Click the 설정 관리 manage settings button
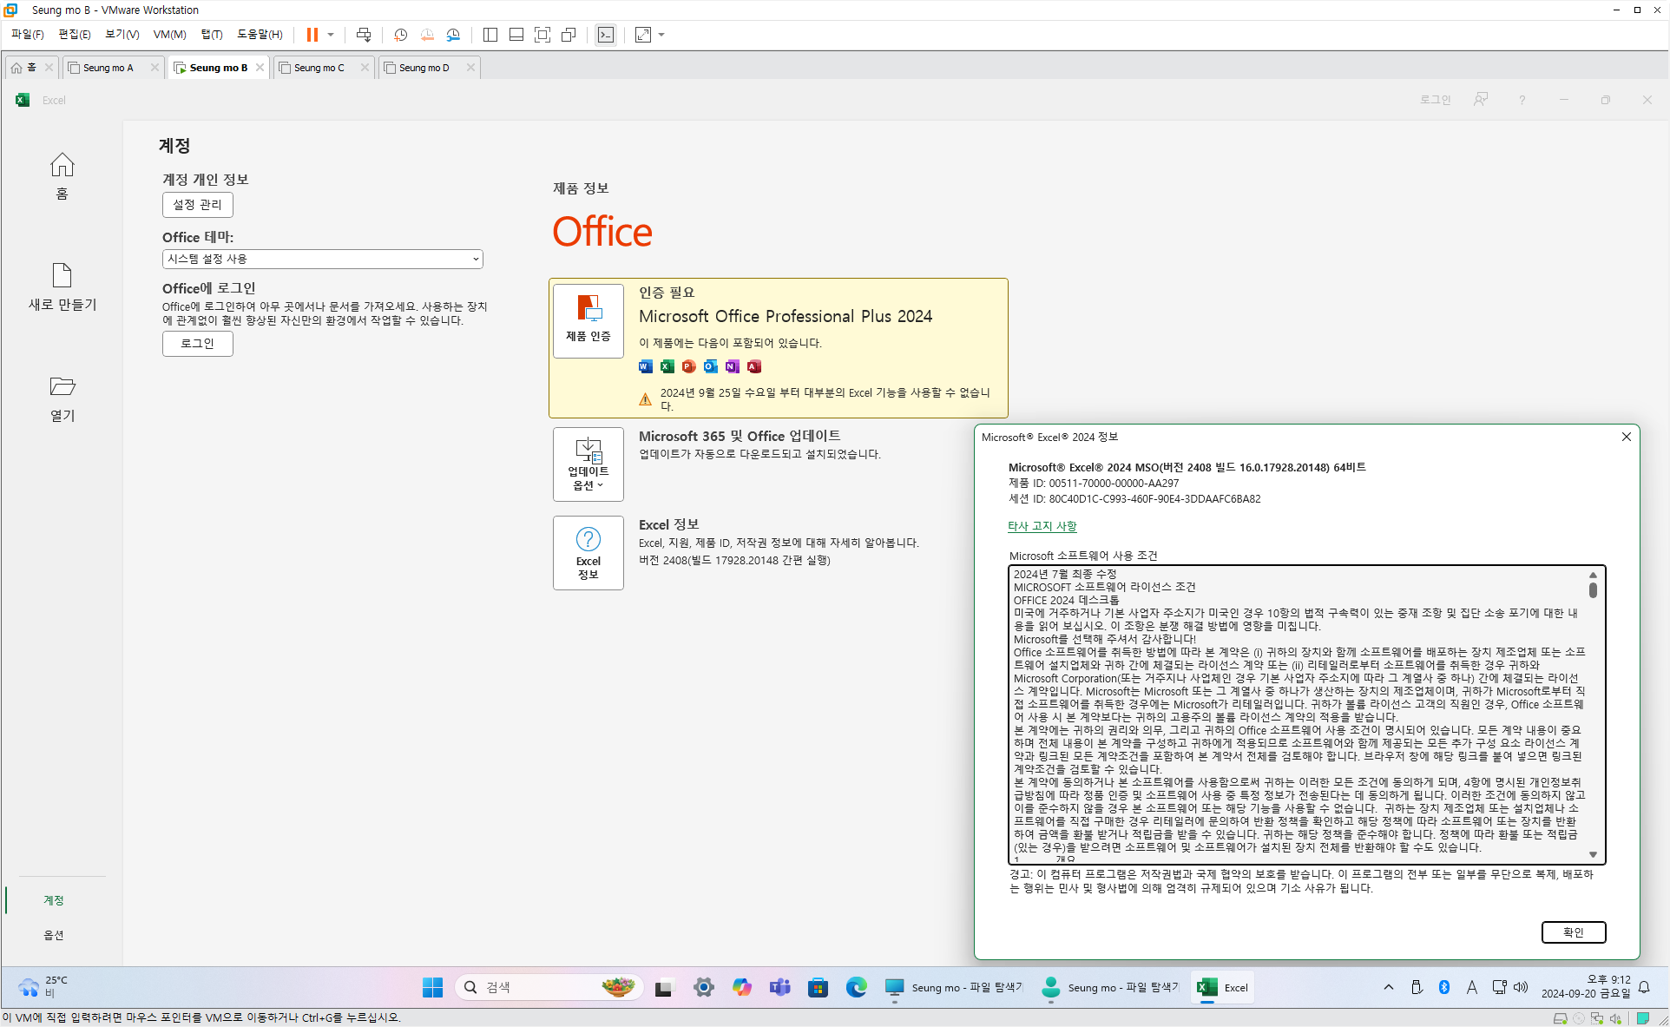The image size is (1670, 1027). [x=197, y=204]
